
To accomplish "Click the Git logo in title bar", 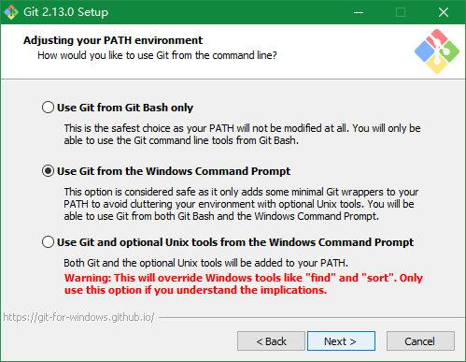I will (11, 12).
